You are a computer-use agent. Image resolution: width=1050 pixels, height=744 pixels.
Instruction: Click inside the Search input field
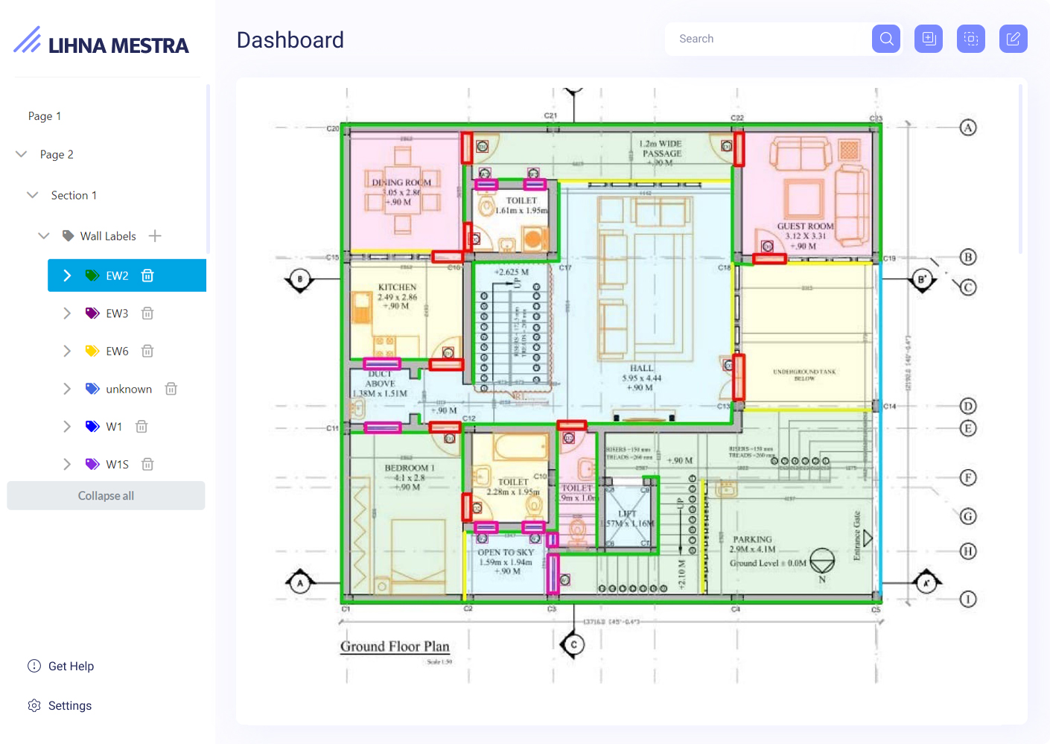[x=767, y=38]
